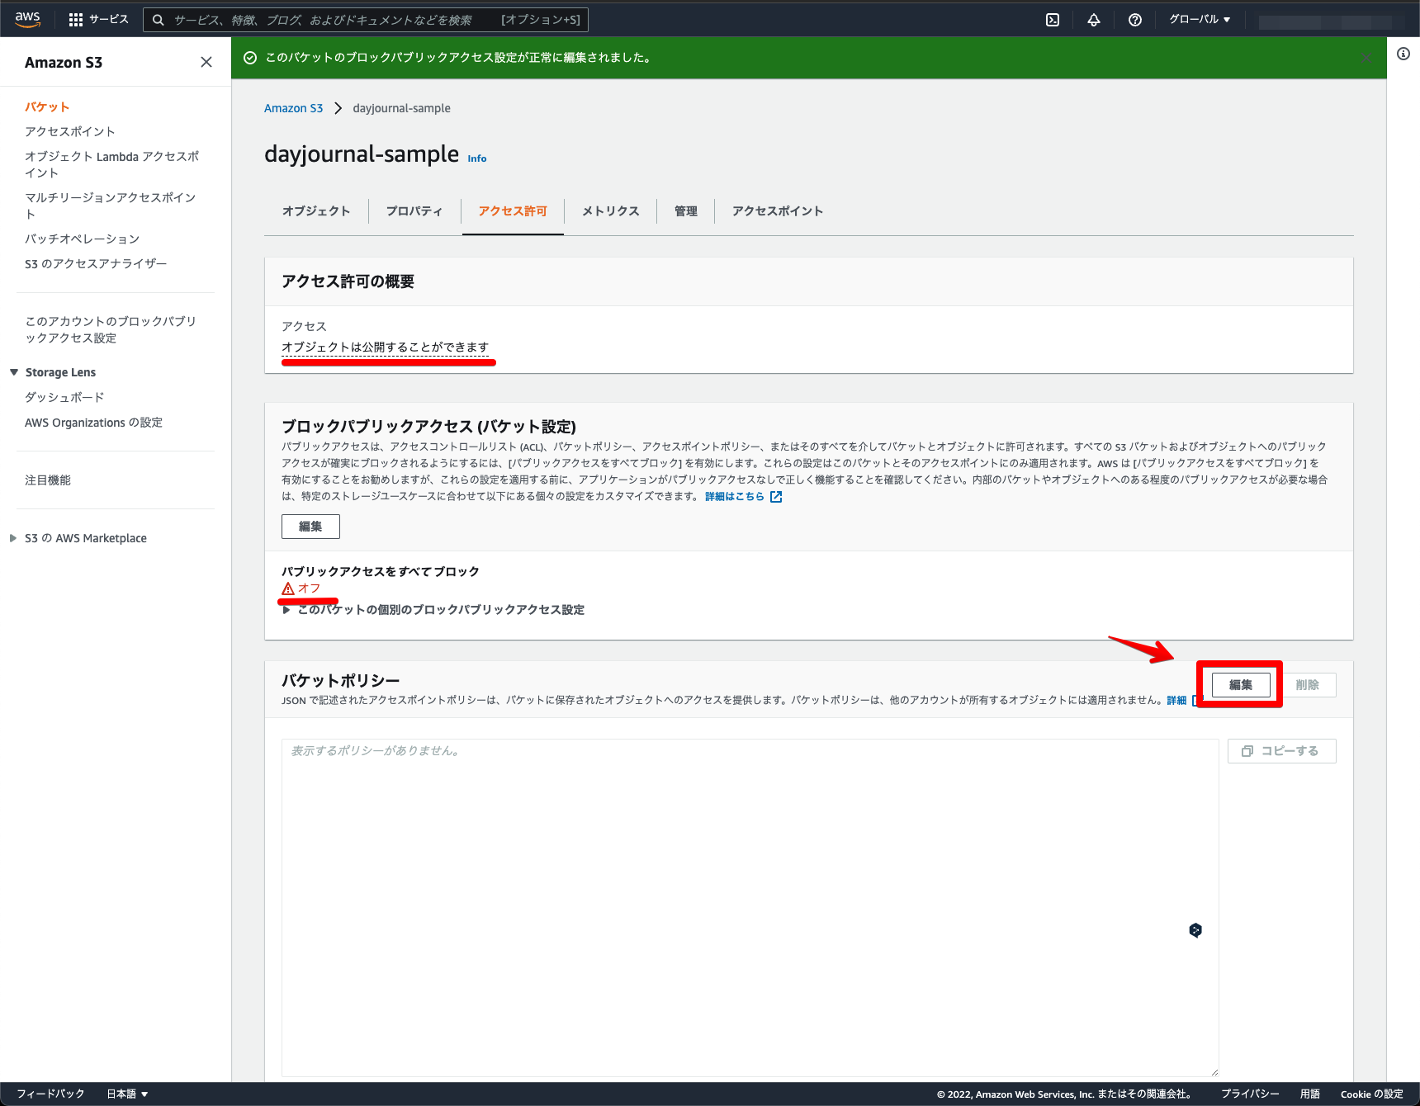Click the フィードバック footer link
The image size is (1420, 1106).
pyautogui.click(x=50, y=1094)
